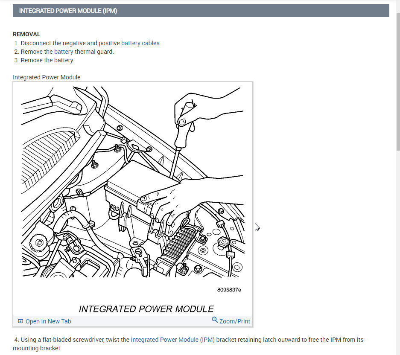Click the page vertical scrollbar thumb
Screen dimensions: 400x355
point(398,81)
